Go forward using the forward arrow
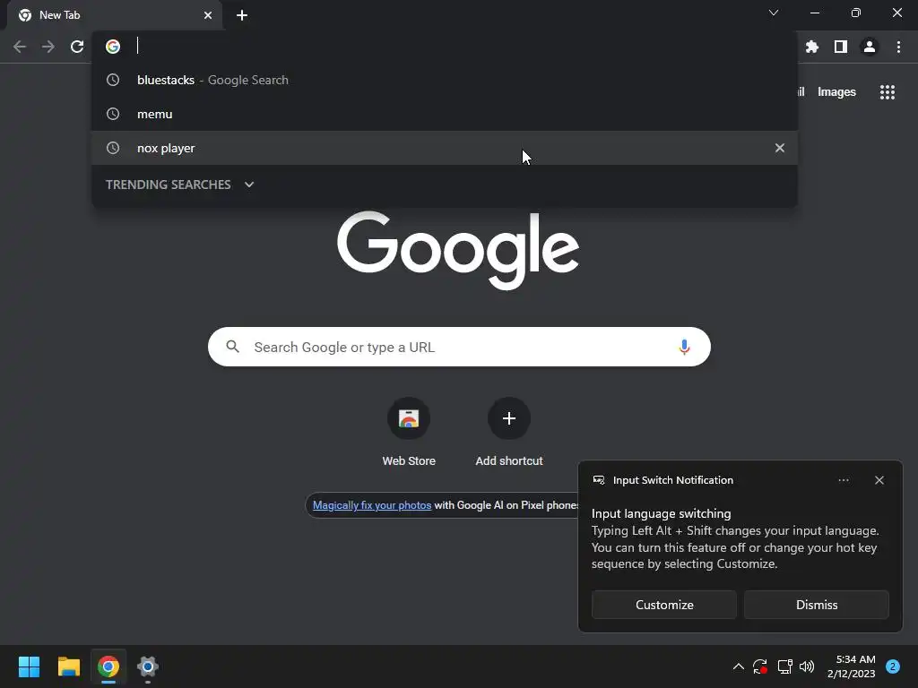918x688 pixels. 48,47
